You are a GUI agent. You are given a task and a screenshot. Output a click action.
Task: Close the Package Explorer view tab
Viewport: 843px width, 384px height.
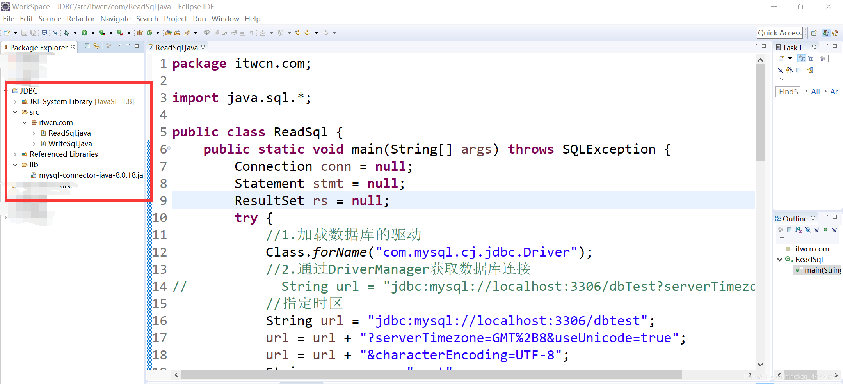tap(73, 47)
